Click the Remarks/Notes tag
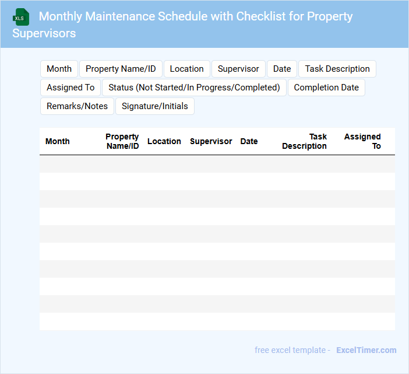 tap(77, 106)
